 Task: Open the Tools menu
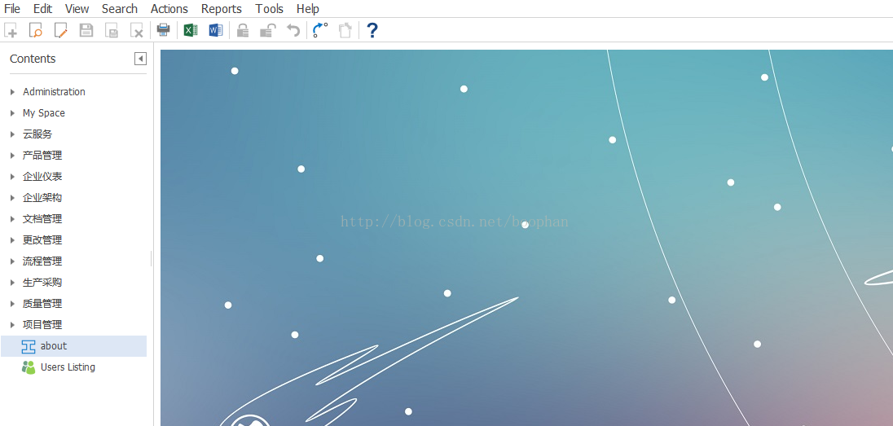(x=270, y=8)
